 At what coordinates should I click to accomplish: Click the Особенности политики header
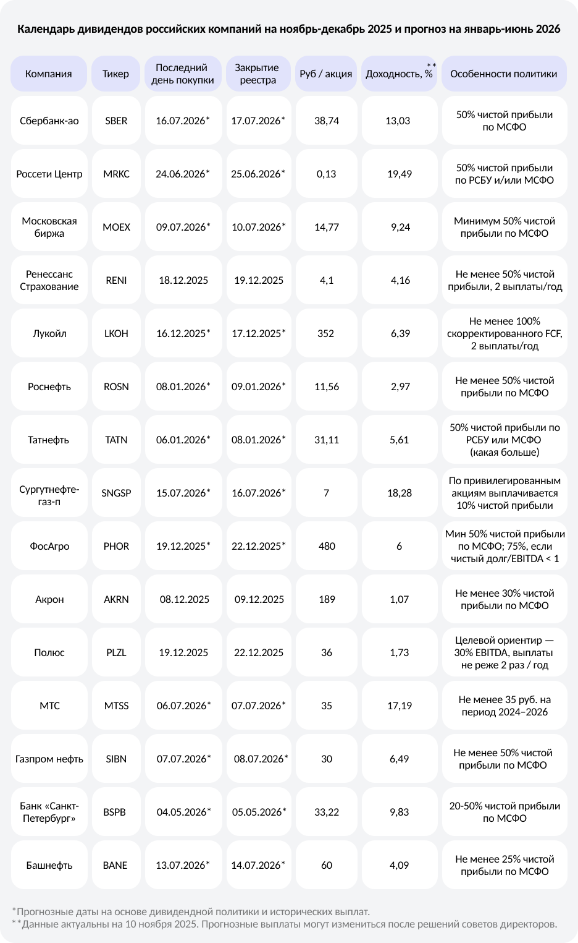tap(504, 74)
